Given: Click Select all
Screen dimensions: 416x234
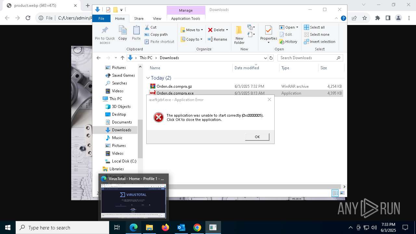Looking at the screenshot, I should (x=314, y=27).
